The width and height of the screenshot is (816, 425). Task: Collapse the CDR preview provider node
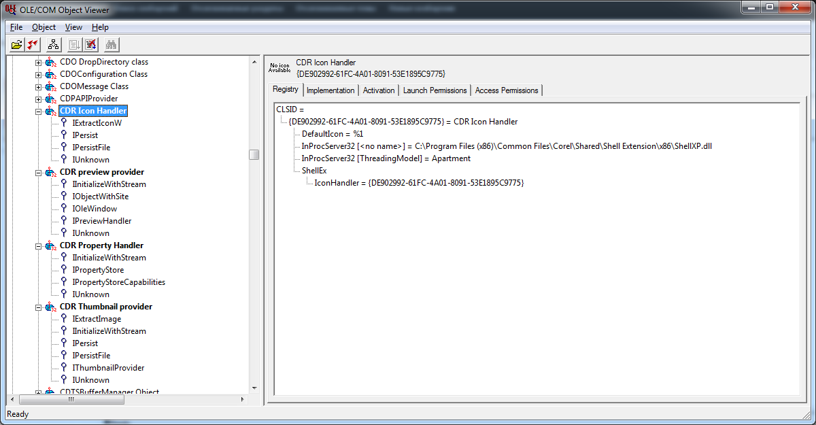(39, 172)
